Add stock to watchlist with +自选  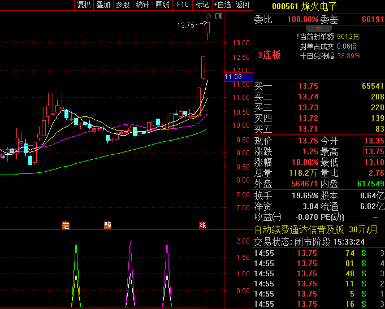coord(222,5)
